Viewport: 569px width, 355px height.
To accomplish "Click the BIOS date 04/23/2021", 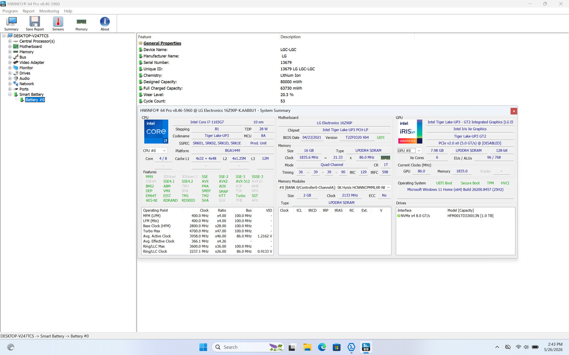I will click(312, 138).
